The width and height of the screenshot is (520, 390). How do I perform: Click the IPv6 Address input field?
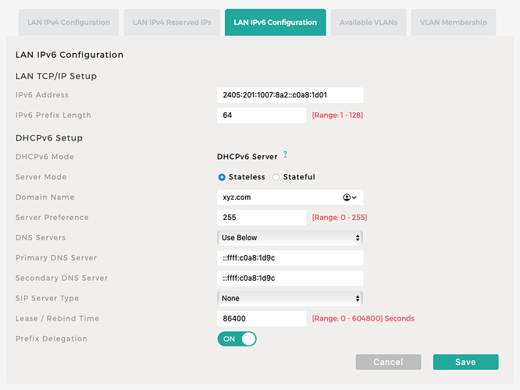290,95
